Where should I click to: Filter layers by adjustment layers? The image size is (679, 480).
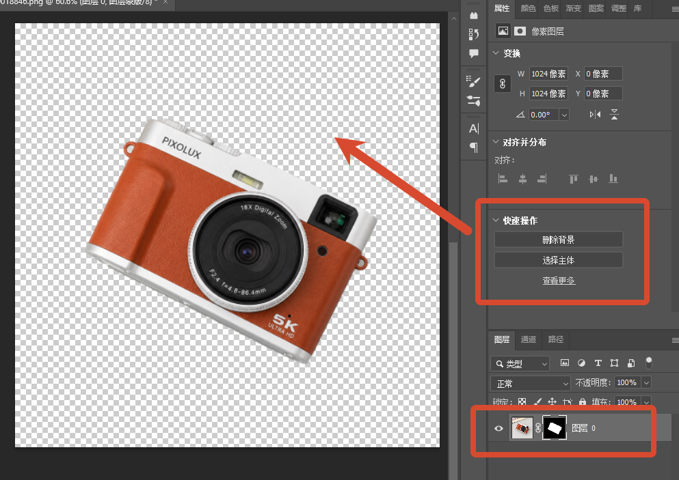tap(582, 363)
